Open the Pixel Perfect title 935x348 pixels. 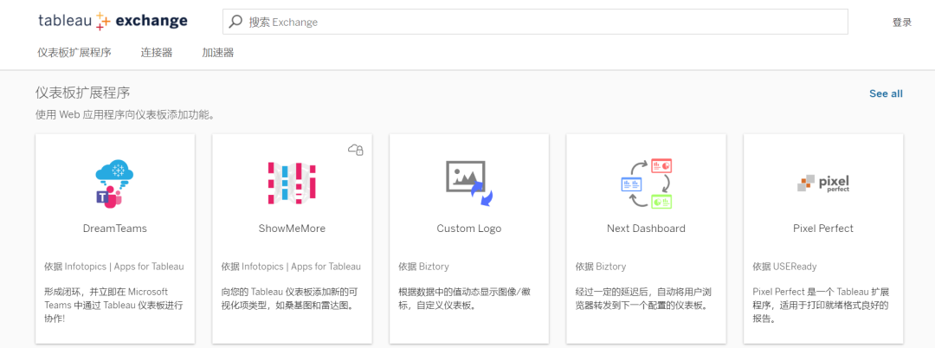tap(823, 229)
